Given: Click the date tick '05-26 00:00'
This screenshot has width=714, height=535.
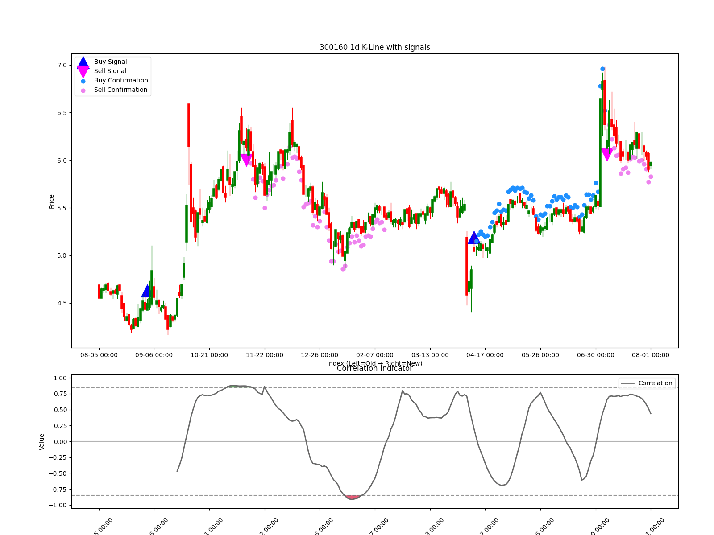Looking at the screenshot, I should click(x=540, y=355).
